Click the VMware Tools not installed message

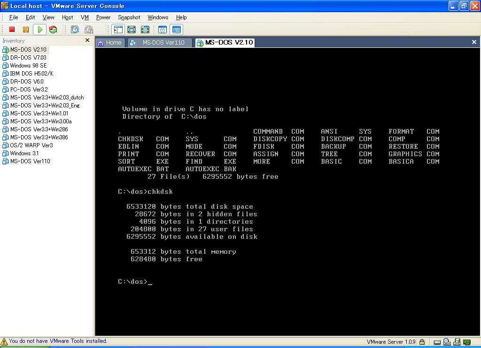tap(58, 341)
